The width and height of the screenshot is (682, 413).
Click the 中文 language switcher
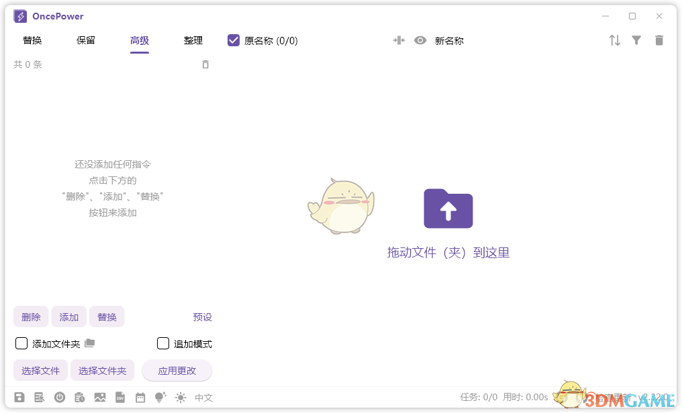(203, 397)
